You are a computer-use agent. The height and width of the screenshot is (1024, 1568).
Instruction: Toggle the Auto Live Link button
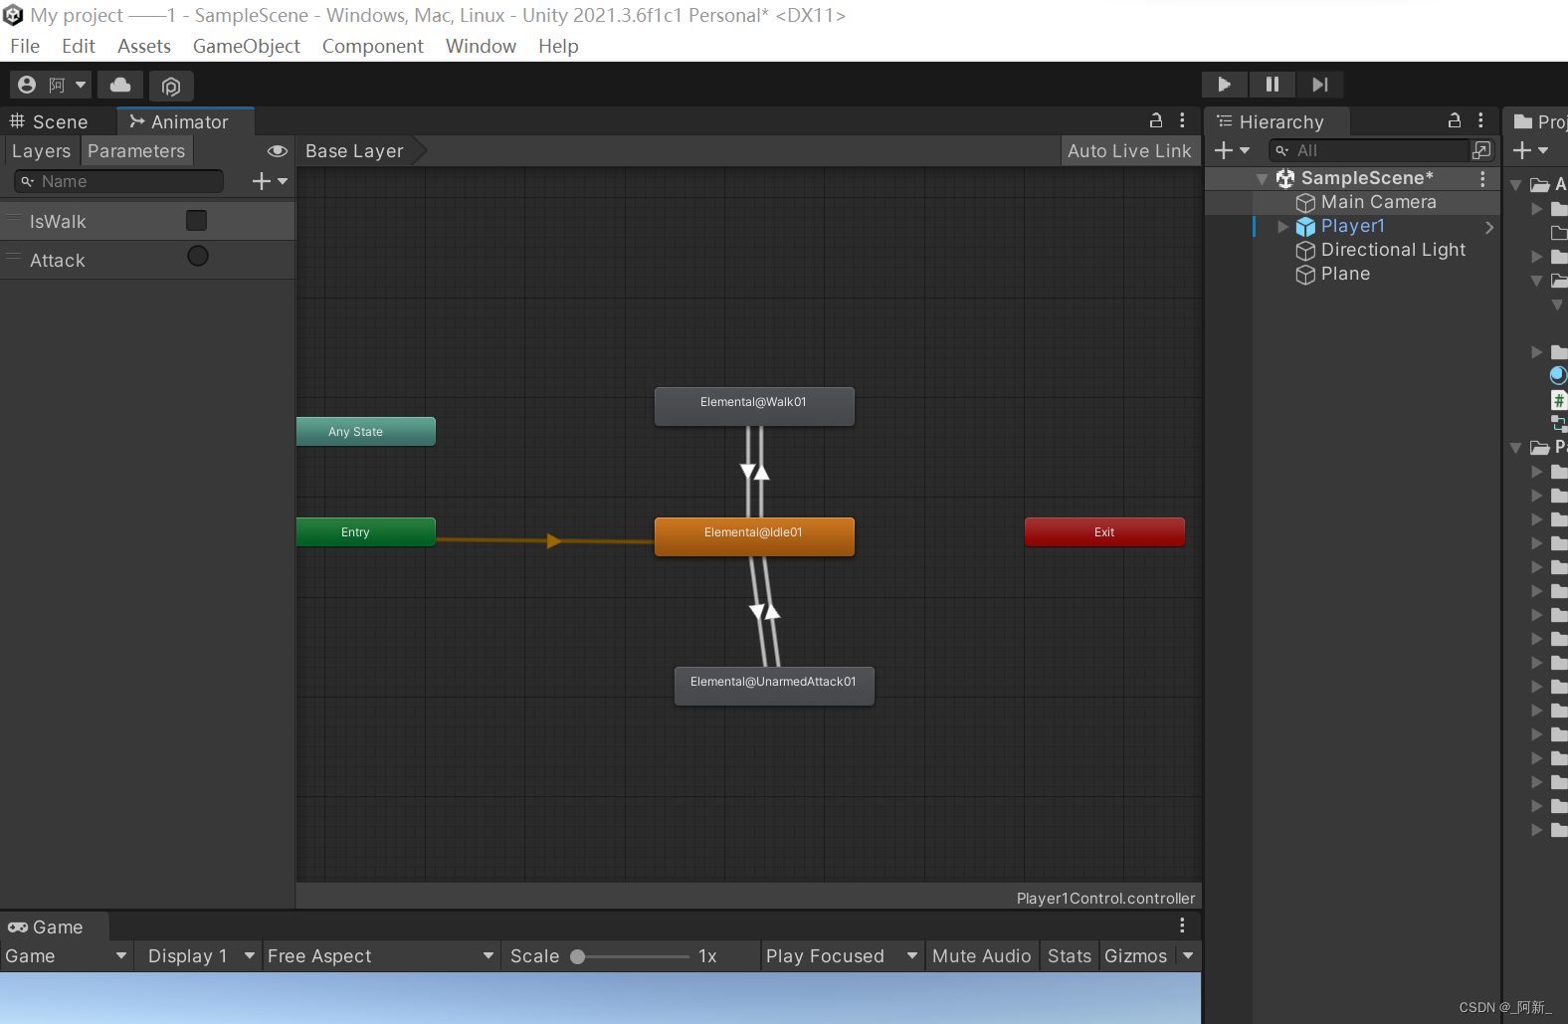[x=1129, y=151]
